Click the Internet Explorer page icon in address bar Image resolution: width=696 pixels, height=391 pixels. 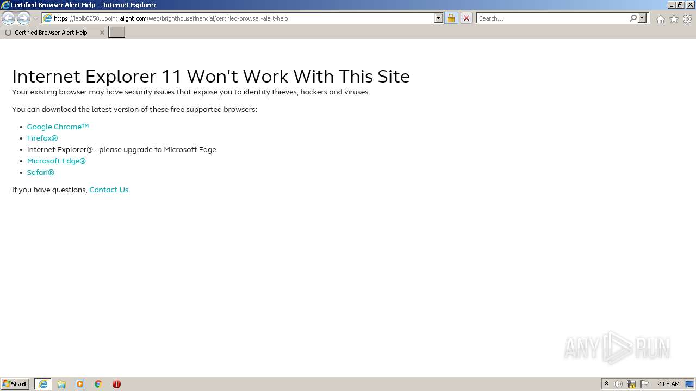coord(47,18)
